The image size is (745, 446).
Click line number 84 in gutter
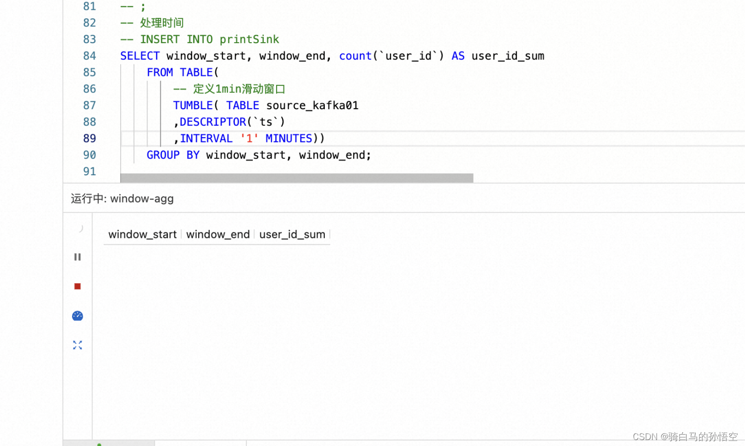click(x=89, y=56)
